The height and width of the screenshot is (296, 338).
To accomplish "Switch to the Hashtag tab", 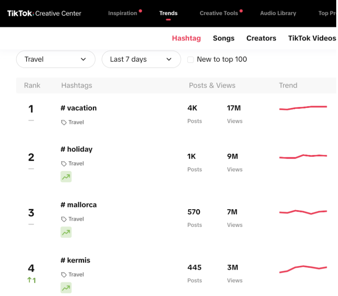I will (186, 38).
